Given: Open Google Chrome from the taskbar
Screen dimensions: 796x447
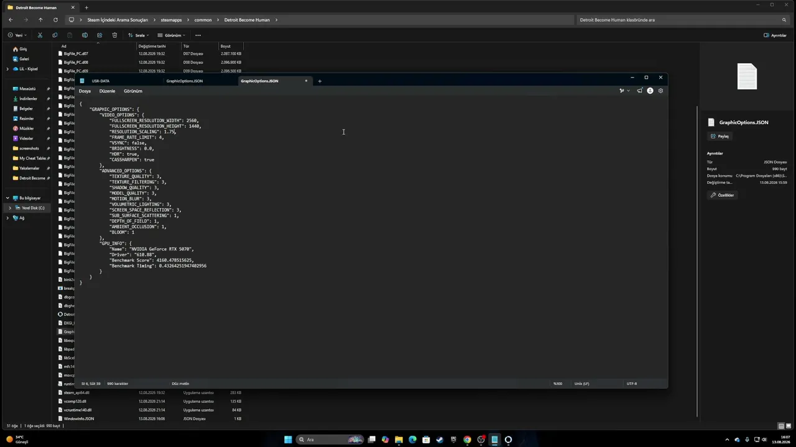Looking at the screenshot, I should tap(467, 440).
